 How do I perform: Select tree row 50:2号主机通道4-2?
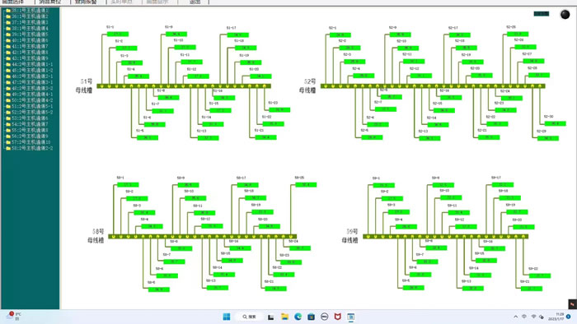[x=29, y=100]
